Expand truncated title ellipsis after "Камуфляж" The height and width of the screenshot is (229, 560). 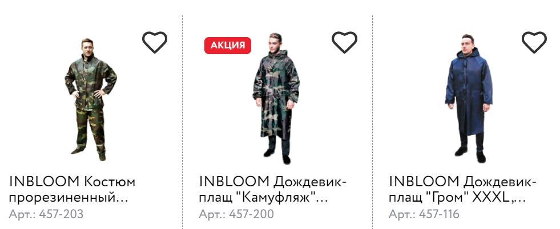(x=322, y=200)
